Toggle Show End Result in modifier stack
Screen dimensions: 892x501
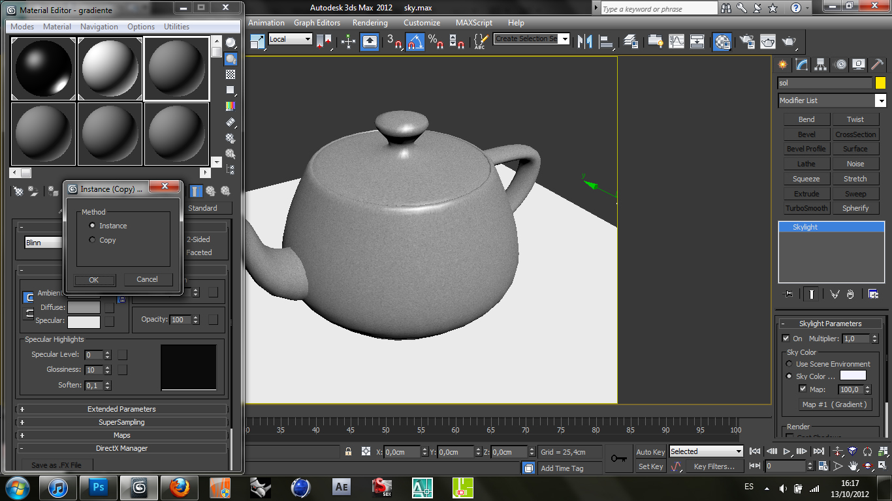(811, 294)
